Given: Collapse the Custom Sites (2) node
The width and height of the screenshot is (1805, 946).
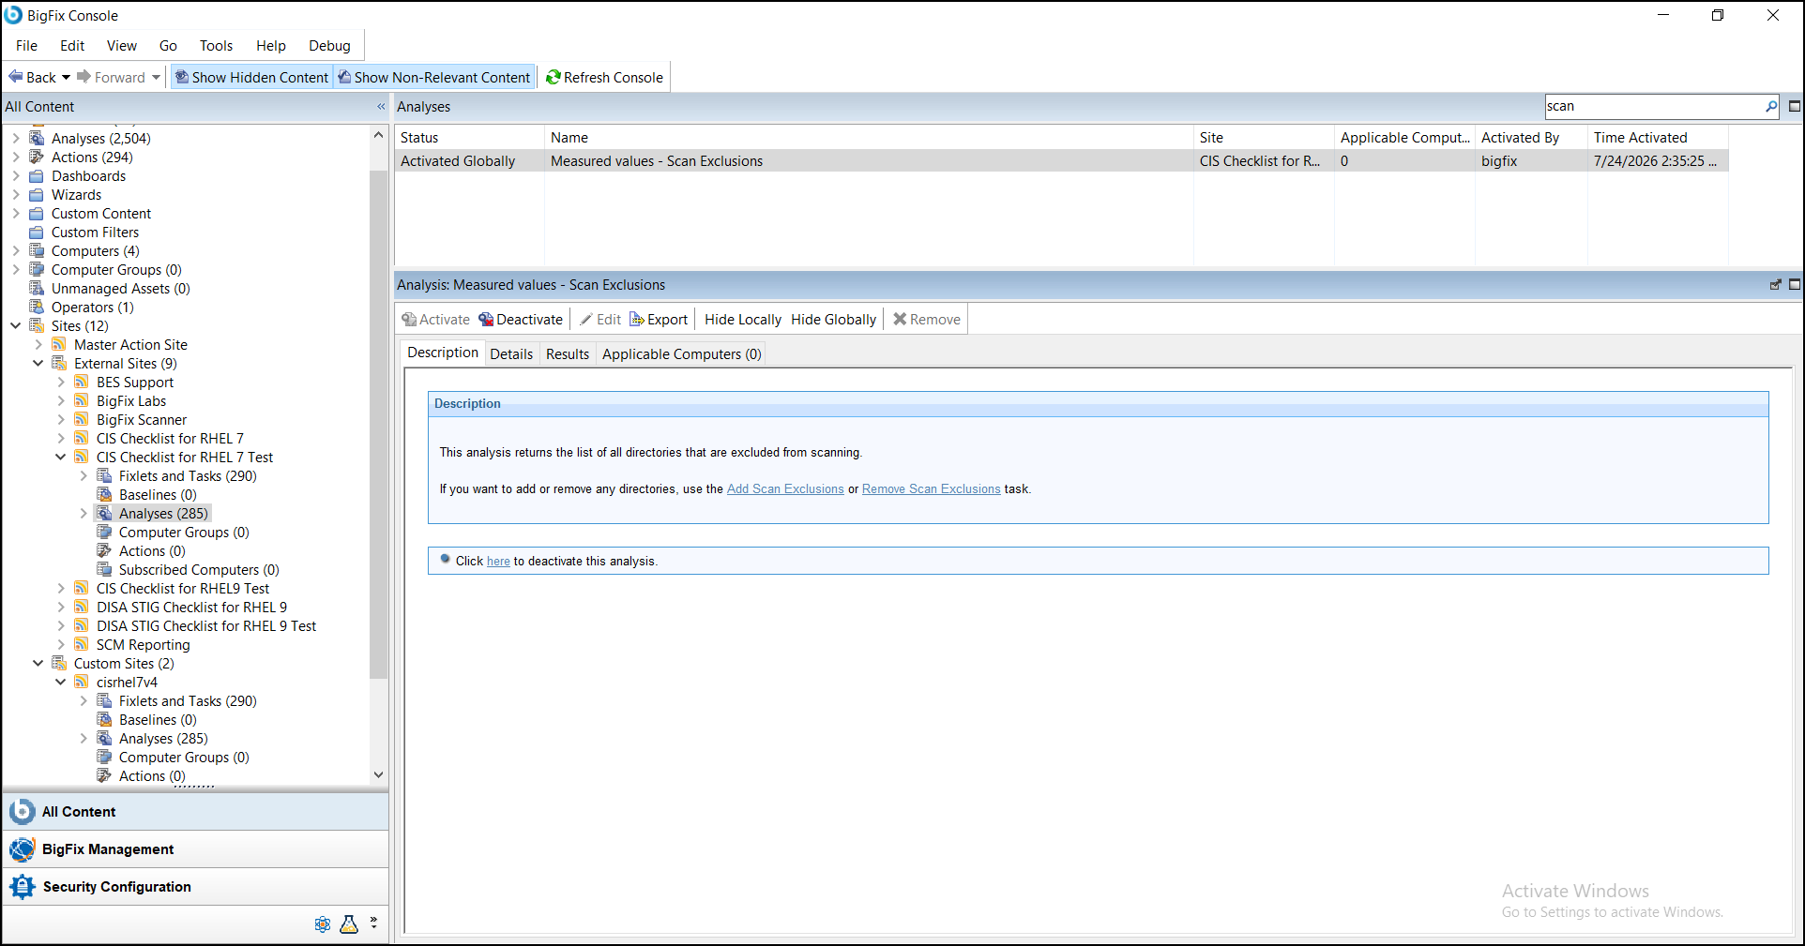Looking at the screenshot, I should pyautogui.click(x=38, y=664).
